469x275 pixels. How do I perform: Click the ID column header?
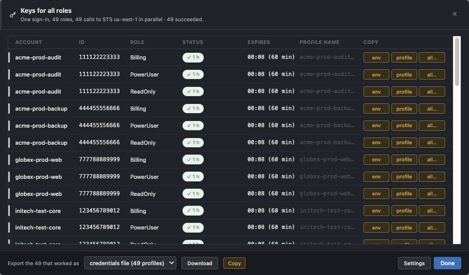(x=82, y=42)
